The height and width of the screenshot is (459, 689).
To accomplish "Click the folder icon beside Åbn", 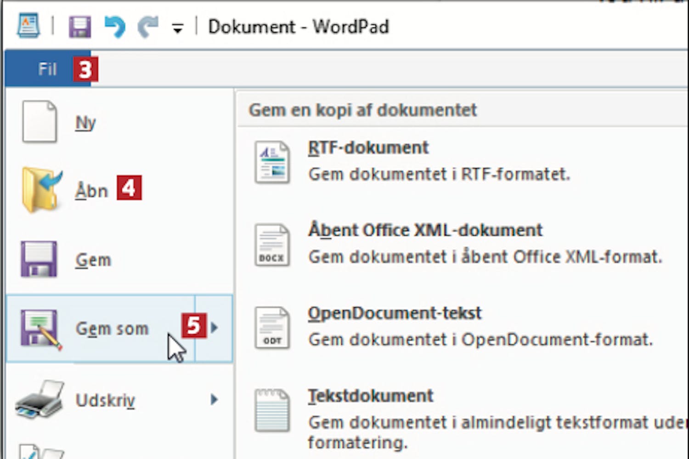I will [x=41, y=190].
